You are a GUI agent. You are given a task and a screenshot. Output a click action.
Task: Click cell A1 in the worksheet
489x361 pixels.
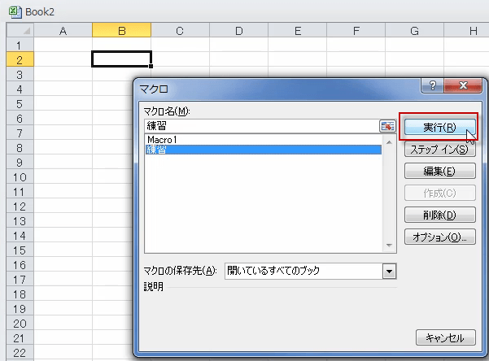(x=63, y=45)
